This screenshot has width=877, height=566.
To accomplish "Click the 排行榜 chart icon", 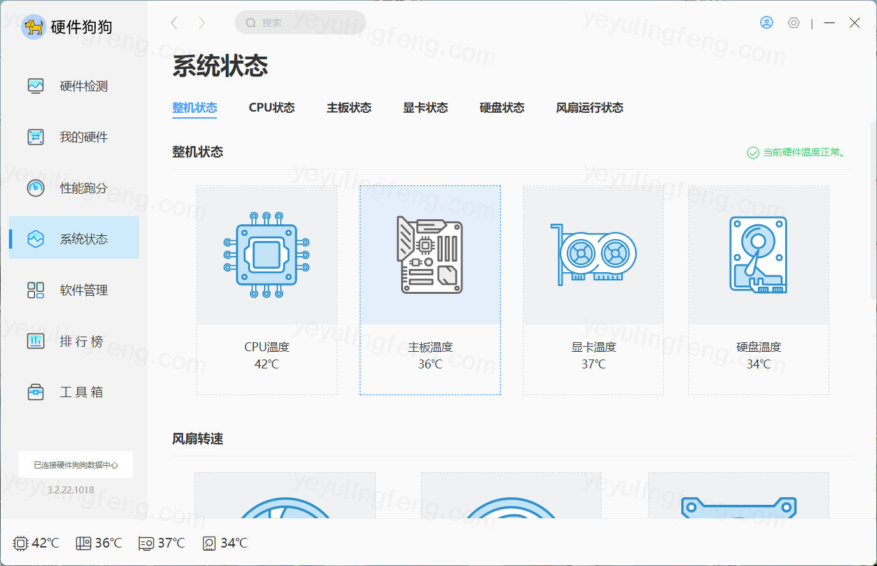I will coord(36,341).
